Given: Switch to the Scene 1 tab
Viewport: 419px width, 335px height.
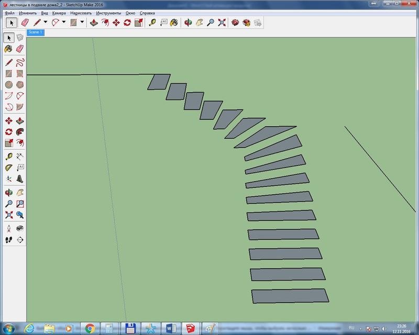Looking at the screenshot, I should click(x=35, y=32).
